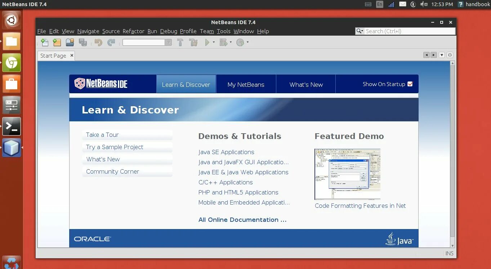Open the All Online Documentation link
This screenshot has width=491, height=269.
[x=242, y=220]
